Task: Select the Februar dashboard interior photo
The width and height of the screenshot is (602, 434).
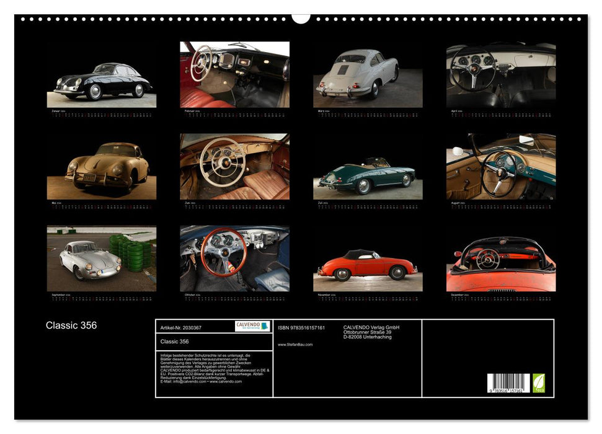Action: point(232,74)
